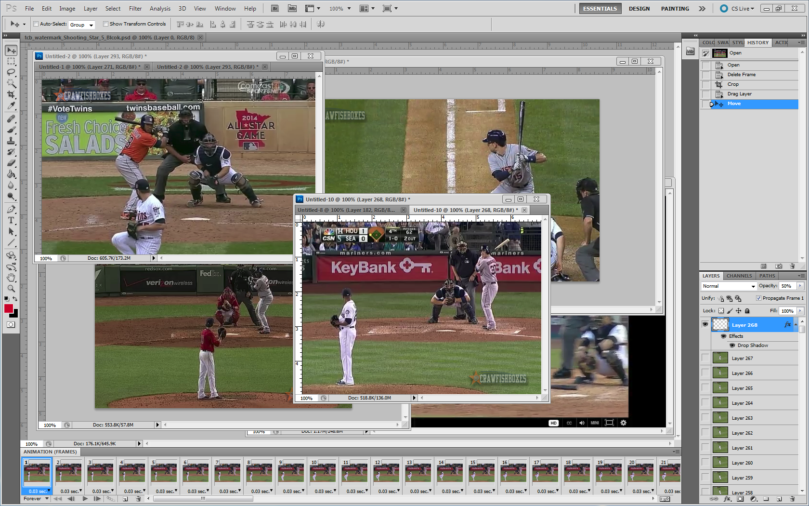Play the frame animation

pyautogui.click(x=85, y=499)
